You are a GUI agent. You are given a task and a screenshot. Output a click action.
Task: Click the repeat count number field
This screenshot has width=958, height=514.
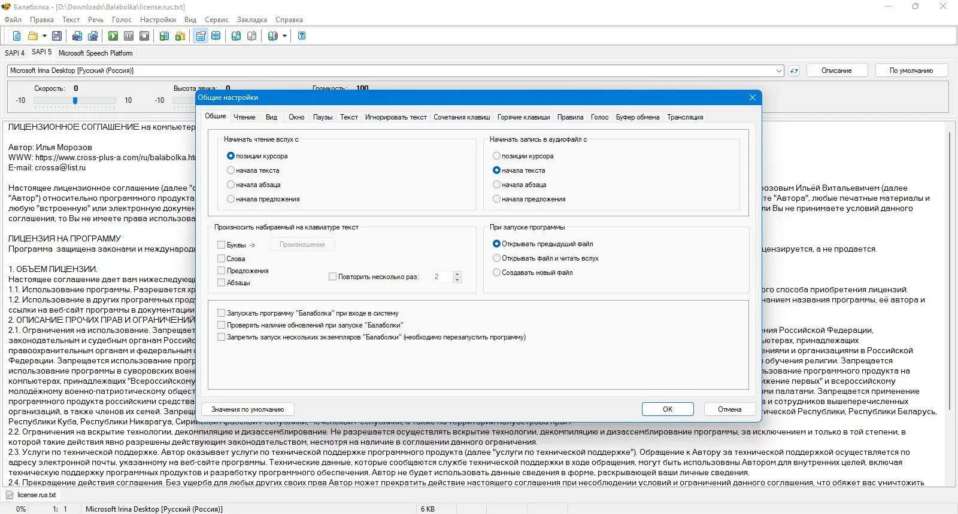pyautogui.click(x=442, y=277)
